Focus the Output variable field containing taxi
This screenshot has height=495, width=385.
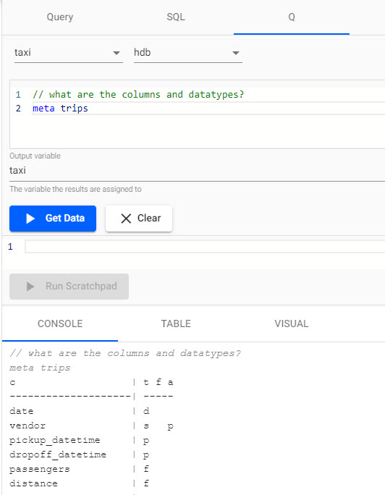tap(197, 171)
